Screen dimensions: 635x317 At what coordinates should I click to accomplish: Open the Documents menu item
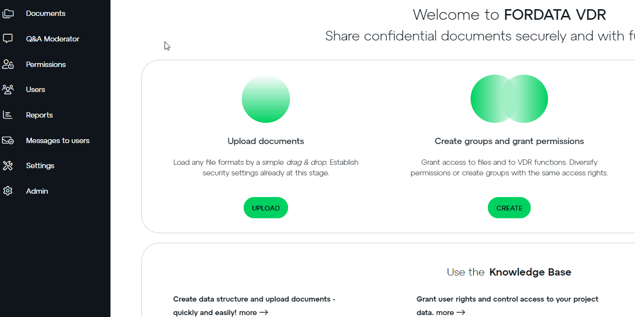tap(46, 13)
